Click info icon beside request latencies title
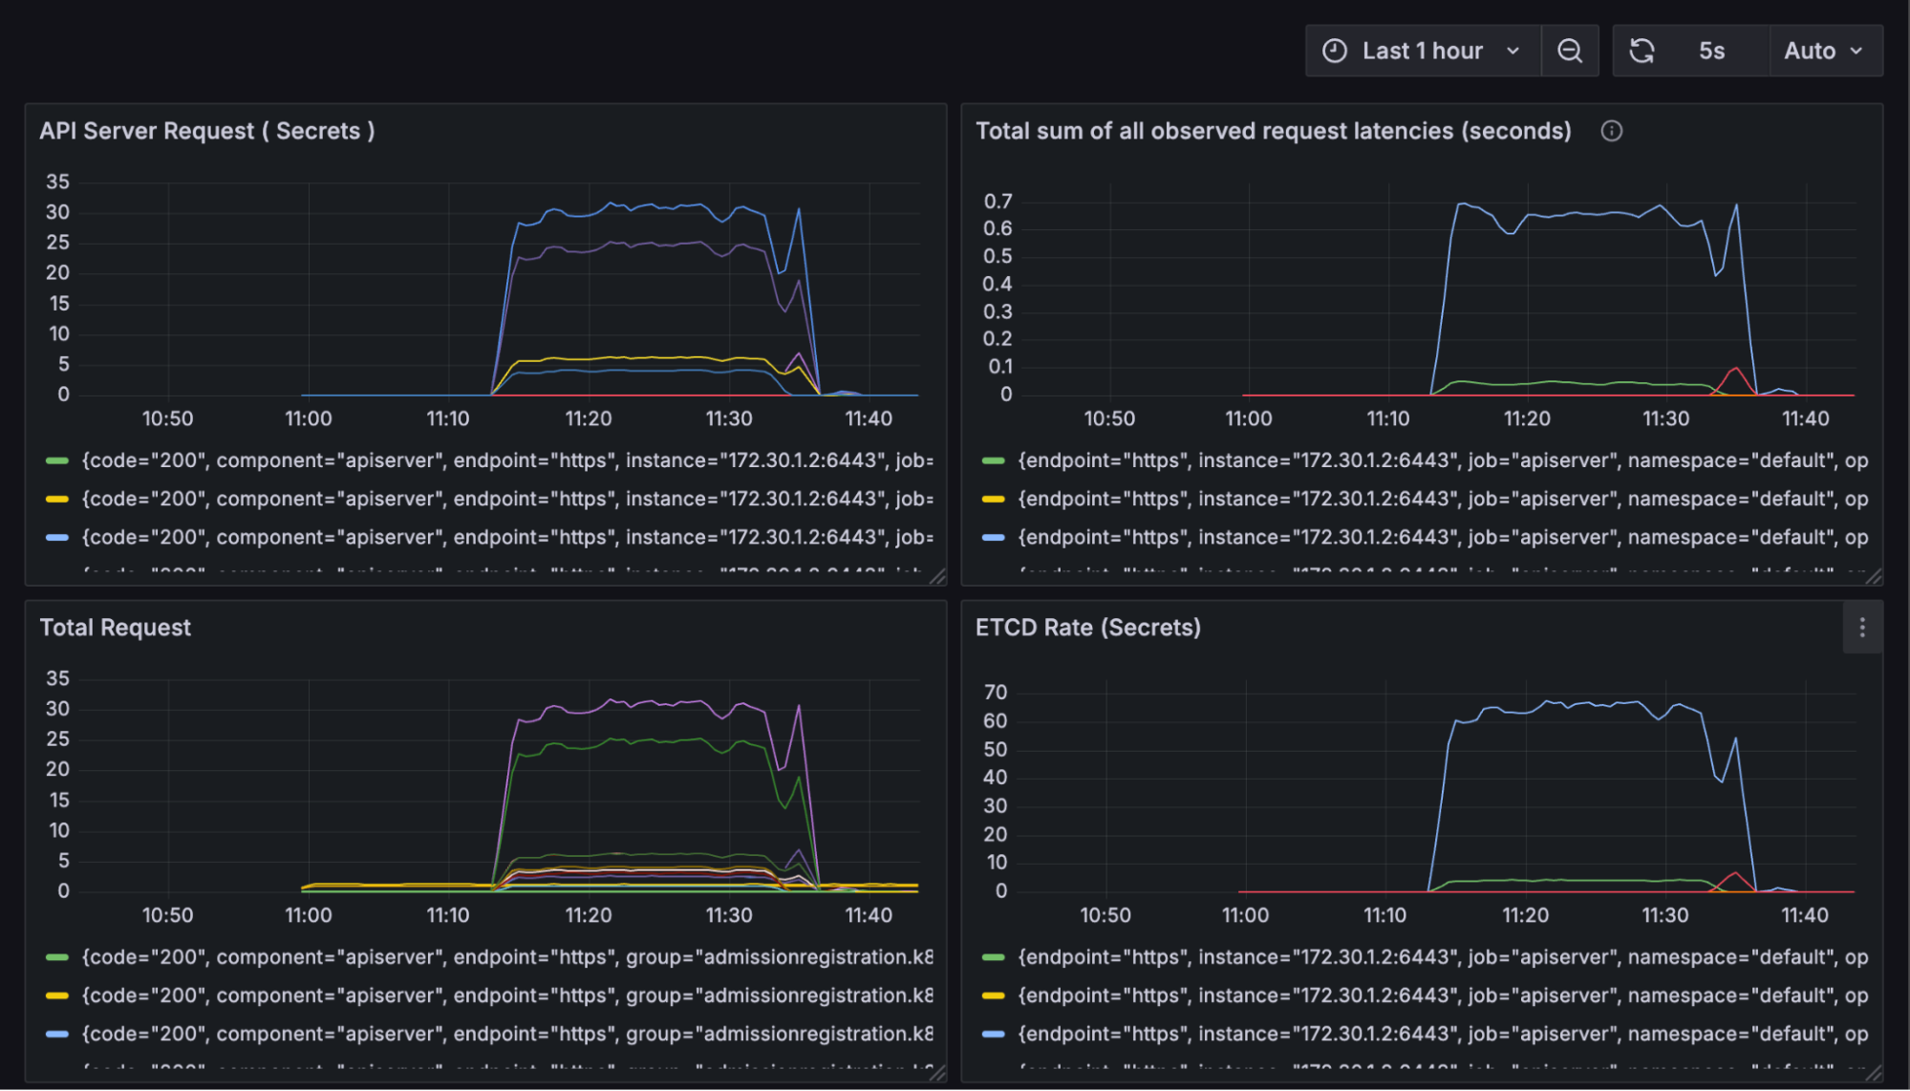This screenshot has height=1091, width=1910. coord(1611,131)
